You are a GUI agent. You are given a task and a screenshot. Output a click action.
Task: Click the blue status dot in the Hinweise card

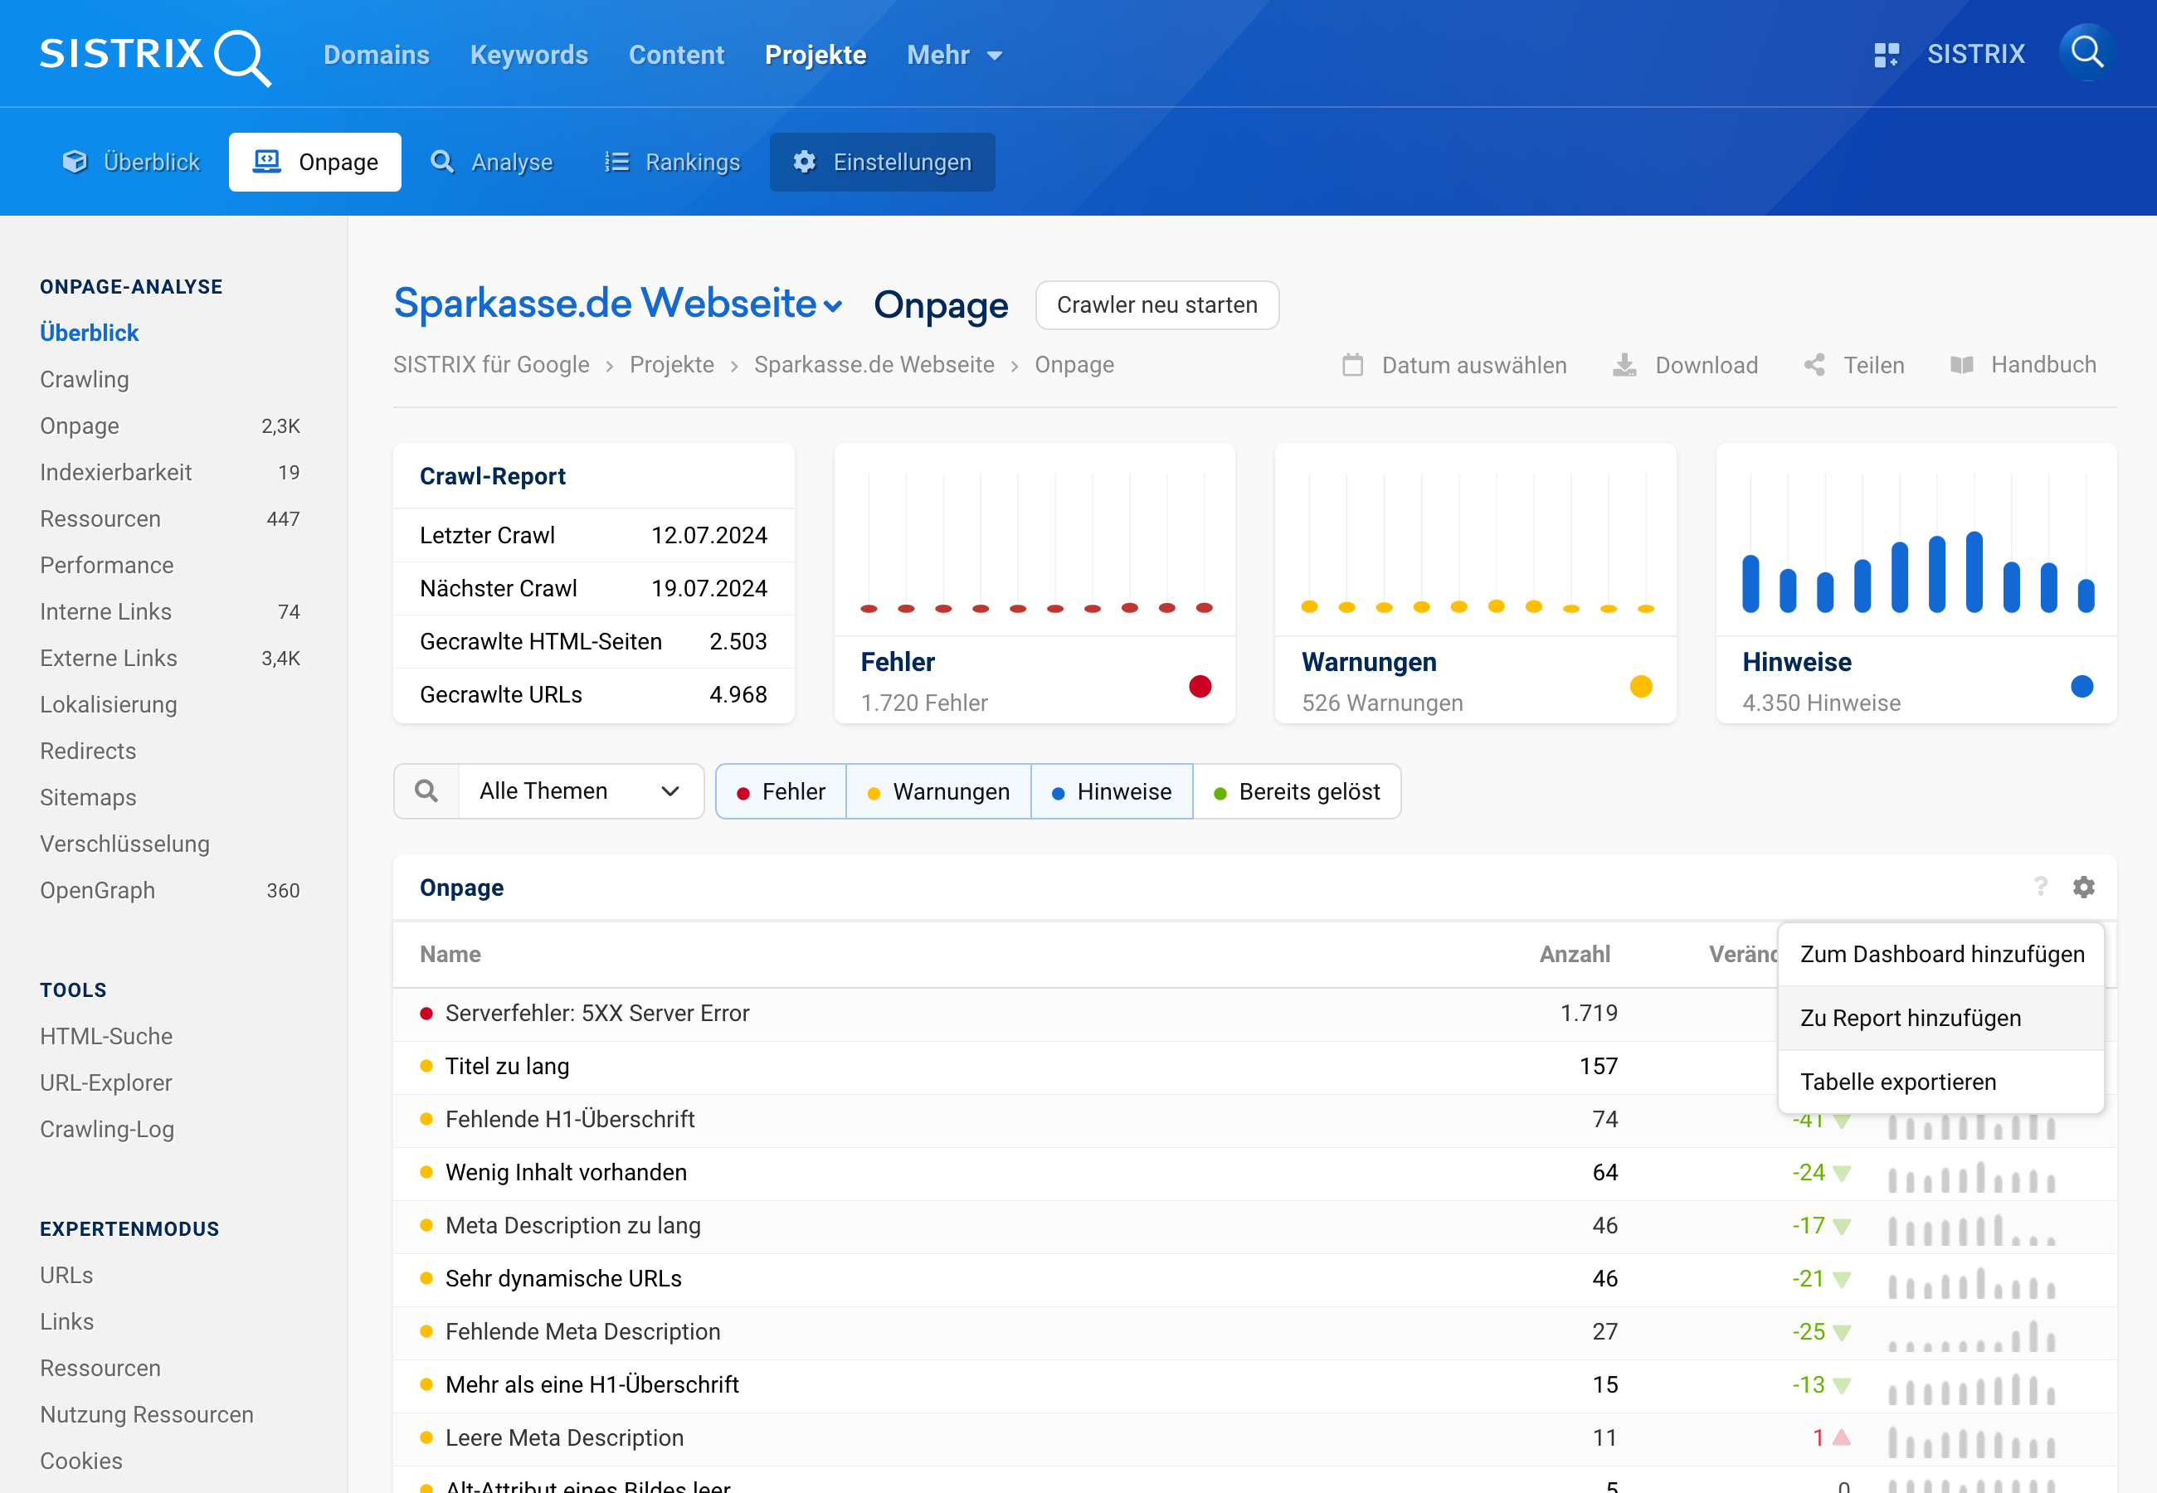click(2082, 687)
